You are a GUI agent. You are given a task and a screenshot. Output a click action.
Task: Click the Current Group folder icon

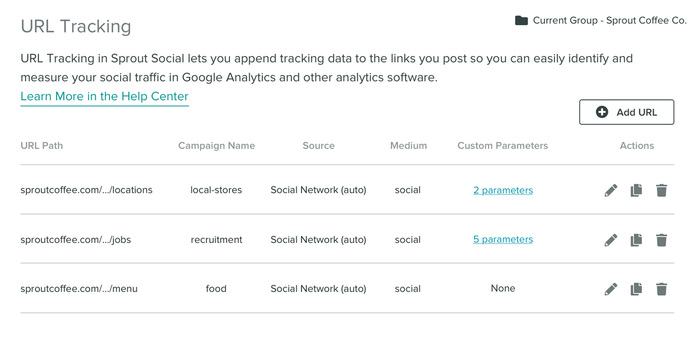(x=521, y=21)
